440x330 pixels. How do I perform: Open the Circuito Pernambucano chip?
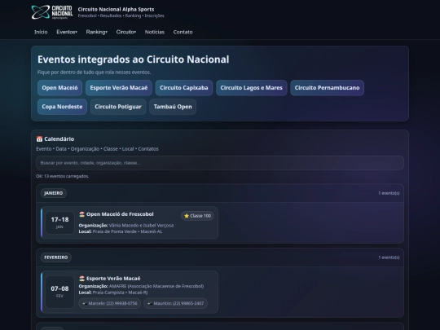click(328, 88)
